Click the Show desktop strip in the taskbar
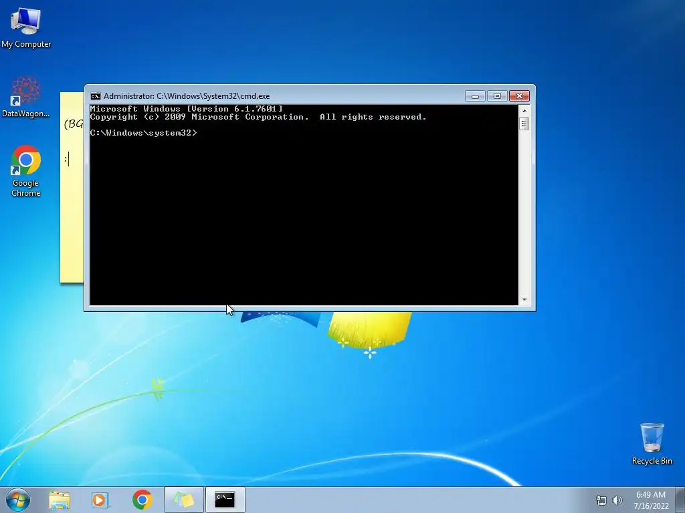685x513 pixels. tap(680, 500)
